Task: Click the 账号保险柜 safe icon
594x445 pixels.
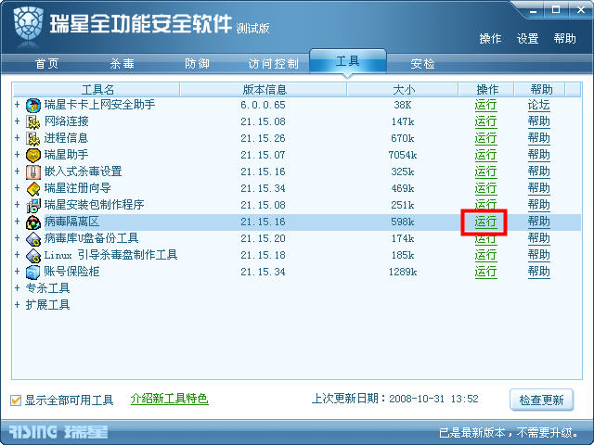Action: (33, 272)
